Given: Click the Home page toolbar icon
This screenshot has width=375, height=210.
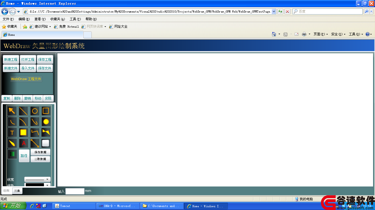Looking at the screenshot, I should point(274,34).
